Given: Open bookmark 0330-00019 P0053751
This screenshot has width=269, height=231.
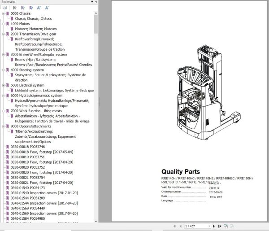Looking at the screenshot, I should [x=28, y=157].
